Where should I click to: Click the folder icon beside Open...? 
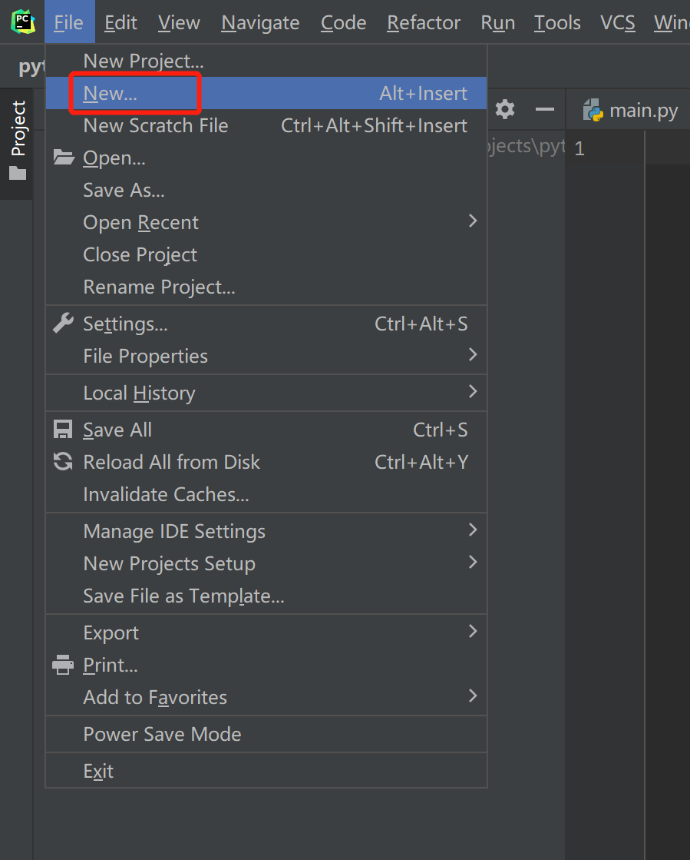(x=64, y=158)
